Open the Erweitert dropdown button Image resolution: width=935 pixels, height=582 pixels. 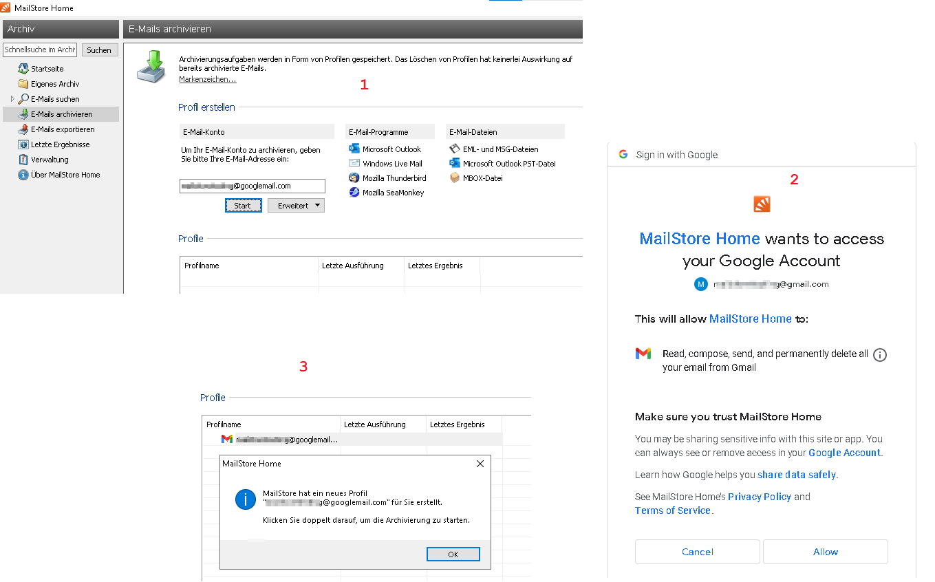click(x=296, y=206)
